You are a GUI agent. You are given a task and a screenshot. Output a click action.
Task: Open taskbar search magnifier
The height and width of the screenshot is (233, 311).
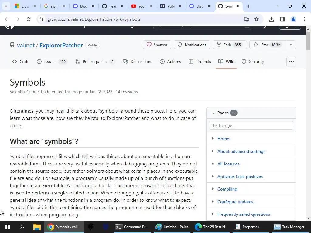tap(22, 227)
